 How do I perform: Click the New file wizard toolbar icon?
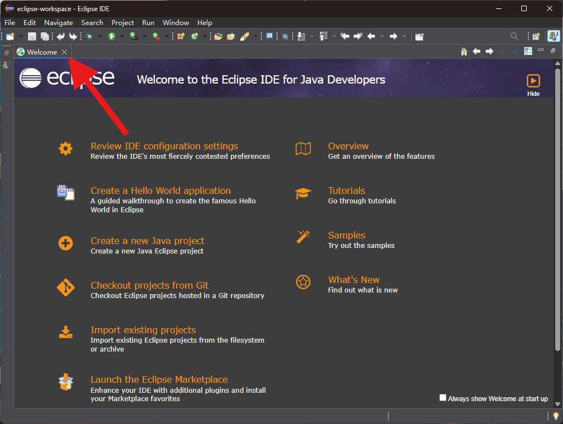[x=10, y=36]
